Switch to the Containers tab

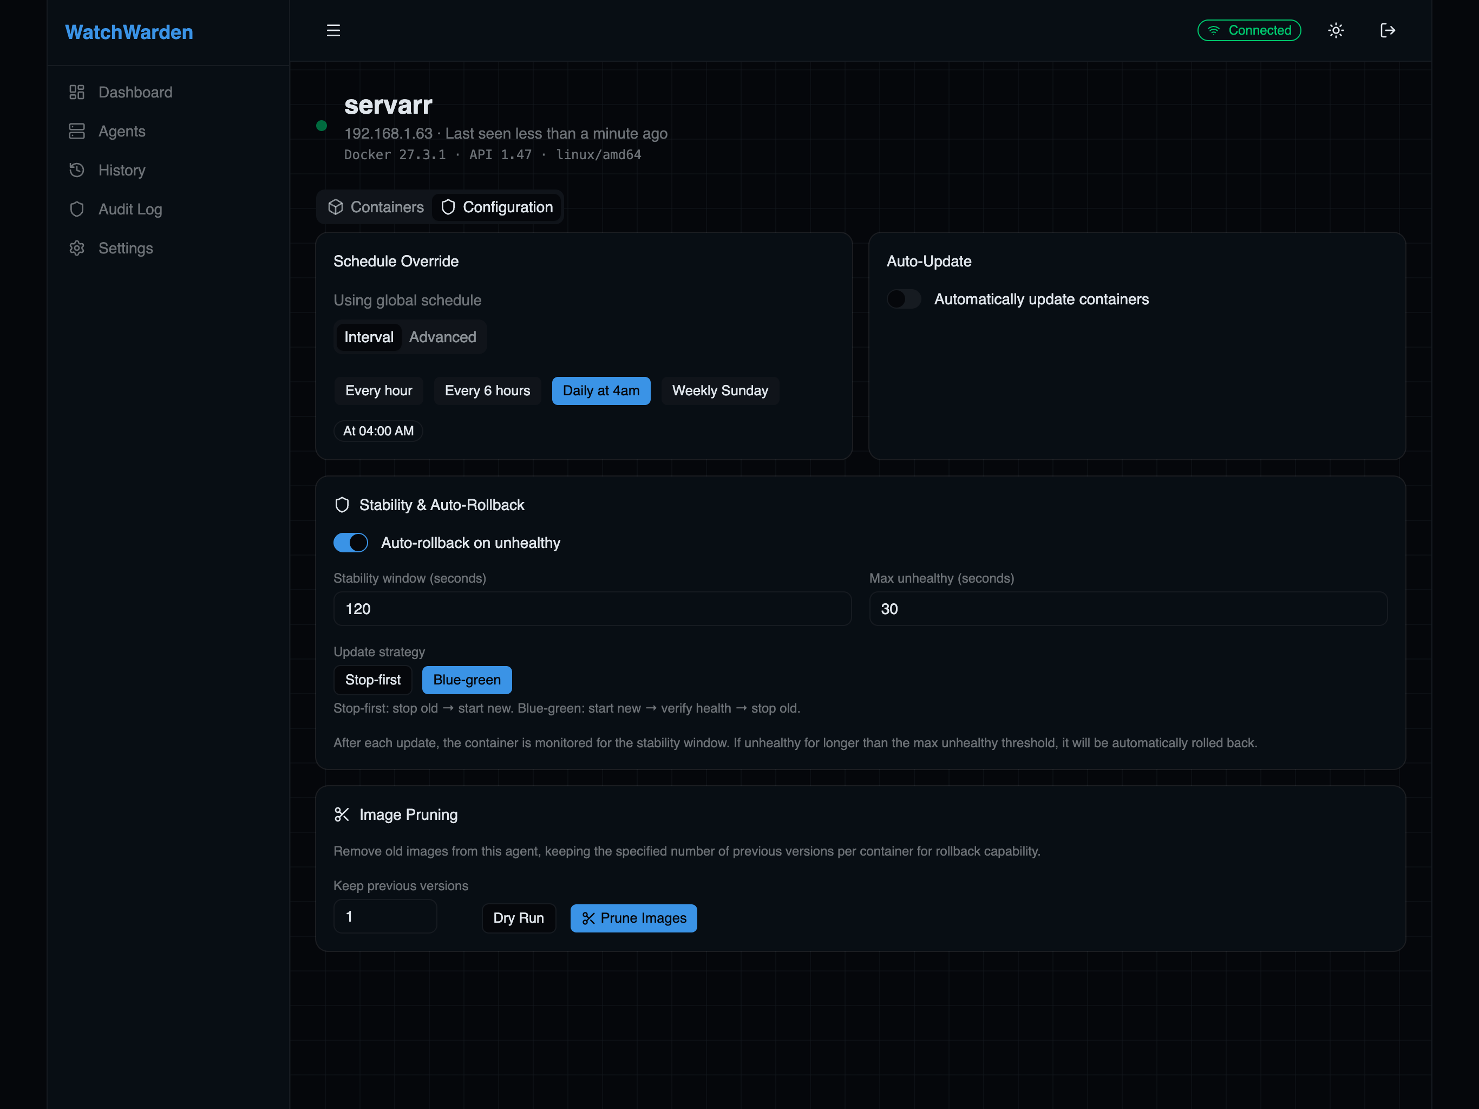click(x=376, y=207)
